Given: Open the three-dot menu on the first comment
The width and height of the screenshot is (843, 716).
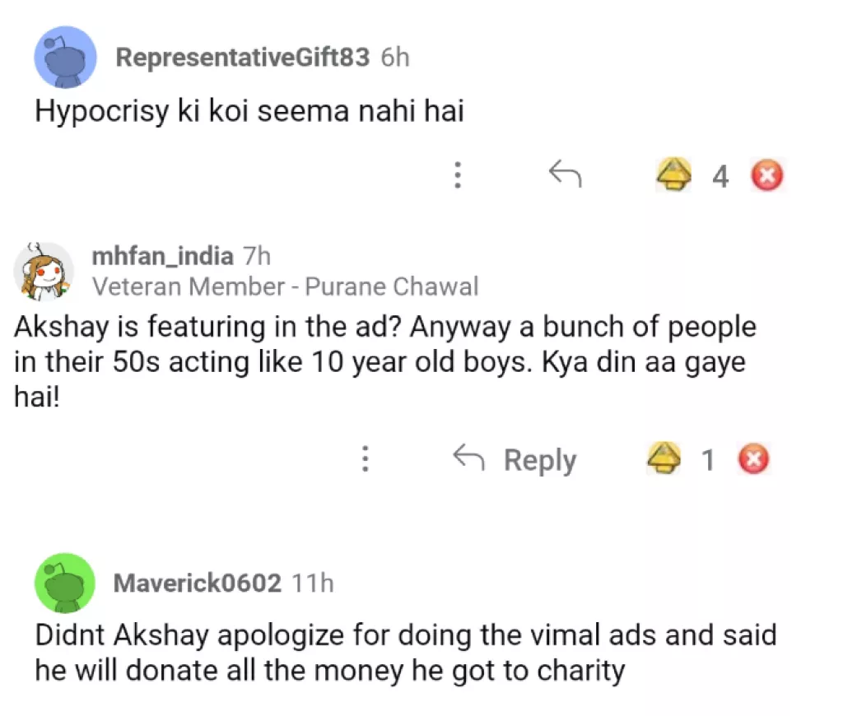Looking at the screenshot, I should point(458,175).
